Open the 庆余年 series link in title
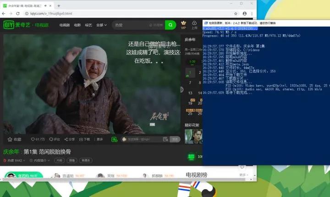 [x=11, y=152]
